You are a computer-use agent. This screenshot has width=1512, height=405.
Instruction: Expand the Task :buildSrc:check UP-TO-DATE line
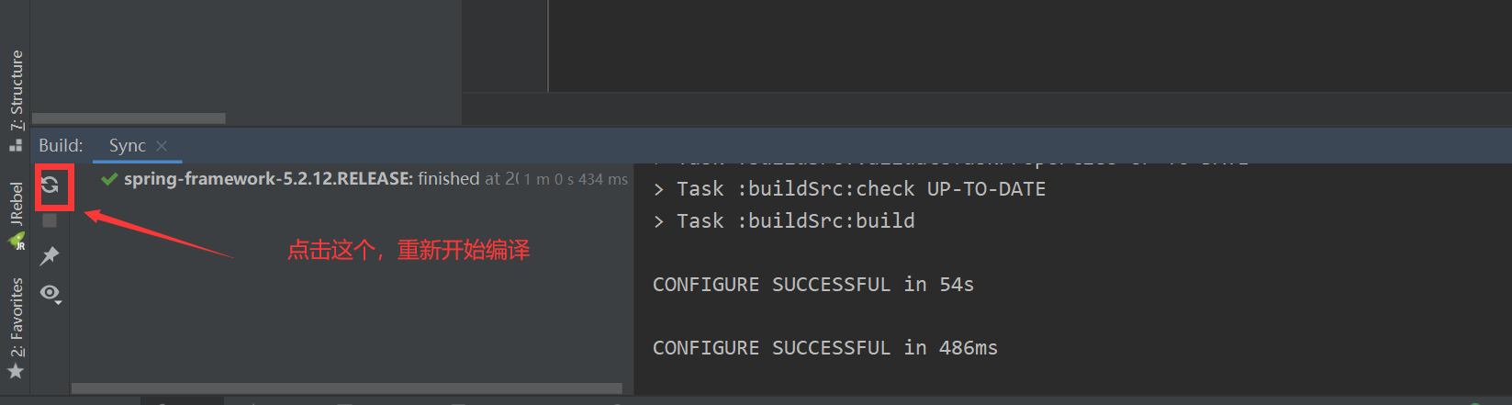pos(658,189)
